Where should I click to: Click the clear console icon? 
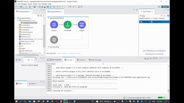pos(145,58)
